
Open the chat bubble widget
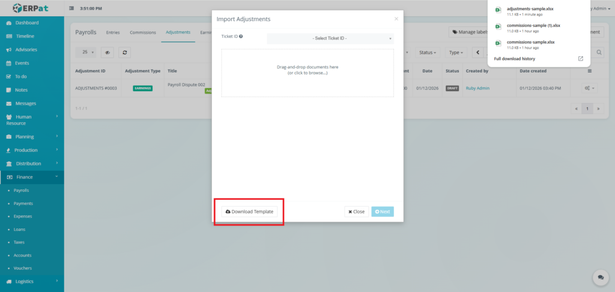click(x=601, y=278)
